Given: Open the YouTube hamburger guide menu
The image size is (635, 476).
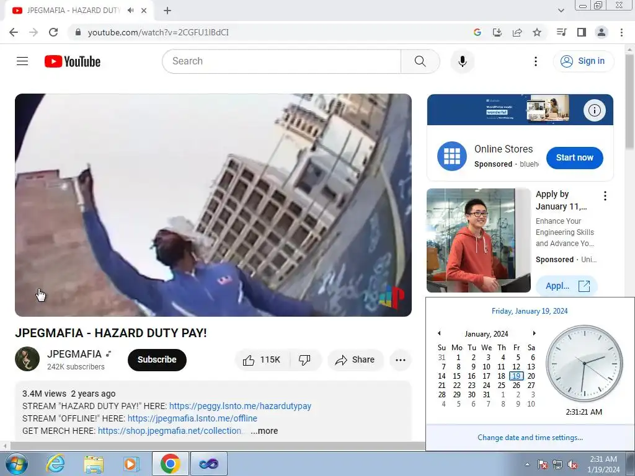Looking at the screenshot, I should point(22,61).
